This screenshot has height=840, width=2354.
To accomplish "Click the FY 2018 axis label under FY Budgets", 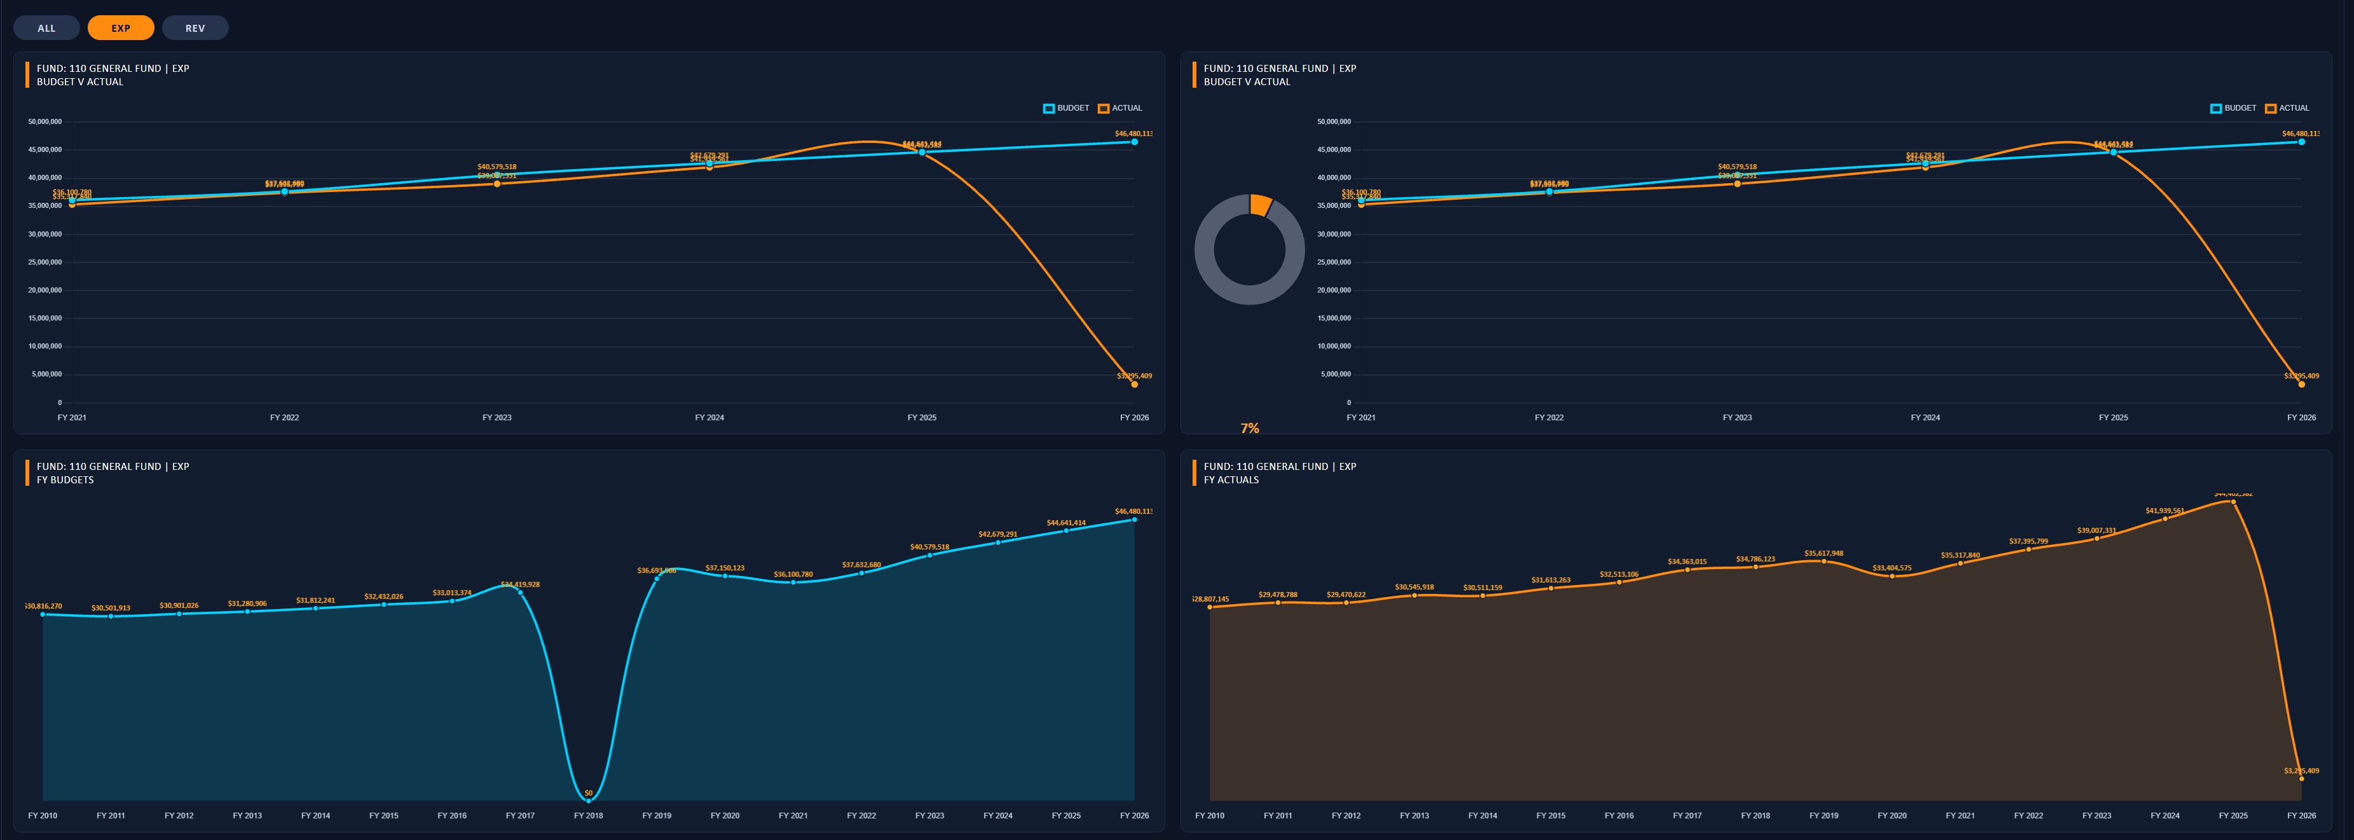I will [x=589, y=815].
